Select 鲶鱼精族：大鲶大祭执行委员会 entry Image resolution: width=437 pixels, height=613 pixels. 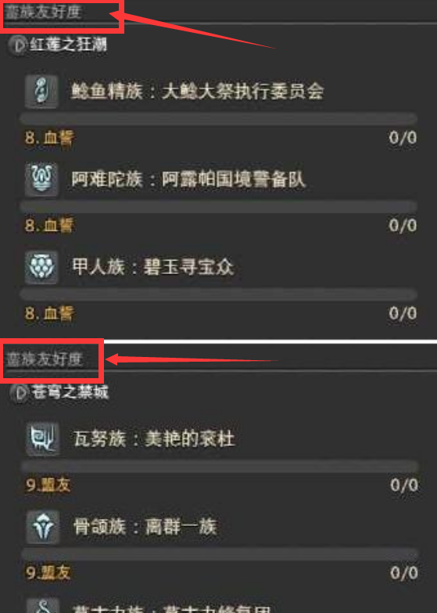(x=197, y=92)
